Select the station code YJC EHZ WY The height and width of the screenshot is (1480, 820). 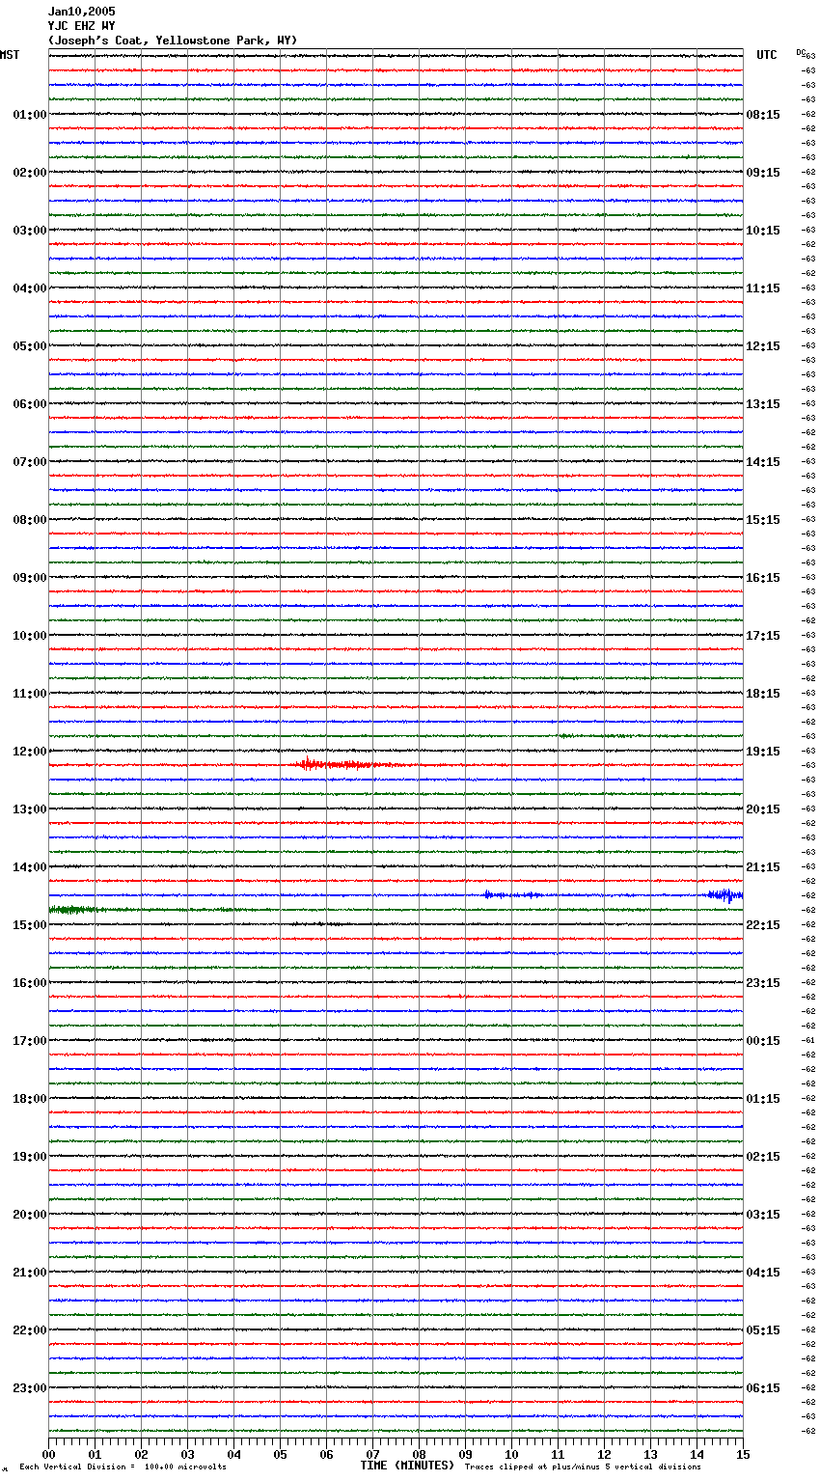pos(81,26)
